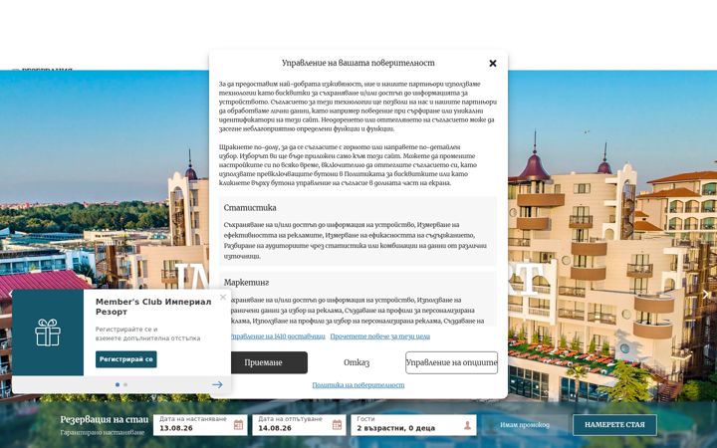Close the privacy consent dialog with X

[x=493, y=63]
